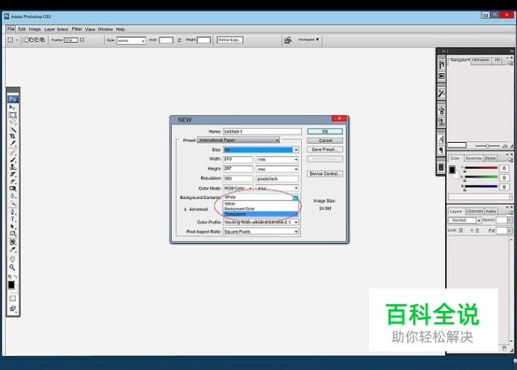Open the Pixel Aspect Ratio dropdown
517x370 pixels.
pyautogui.click(x=261, y=232)
